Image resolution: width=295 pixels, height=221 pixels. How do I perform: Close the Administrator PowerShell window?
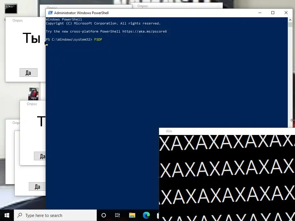coord(286,13)
